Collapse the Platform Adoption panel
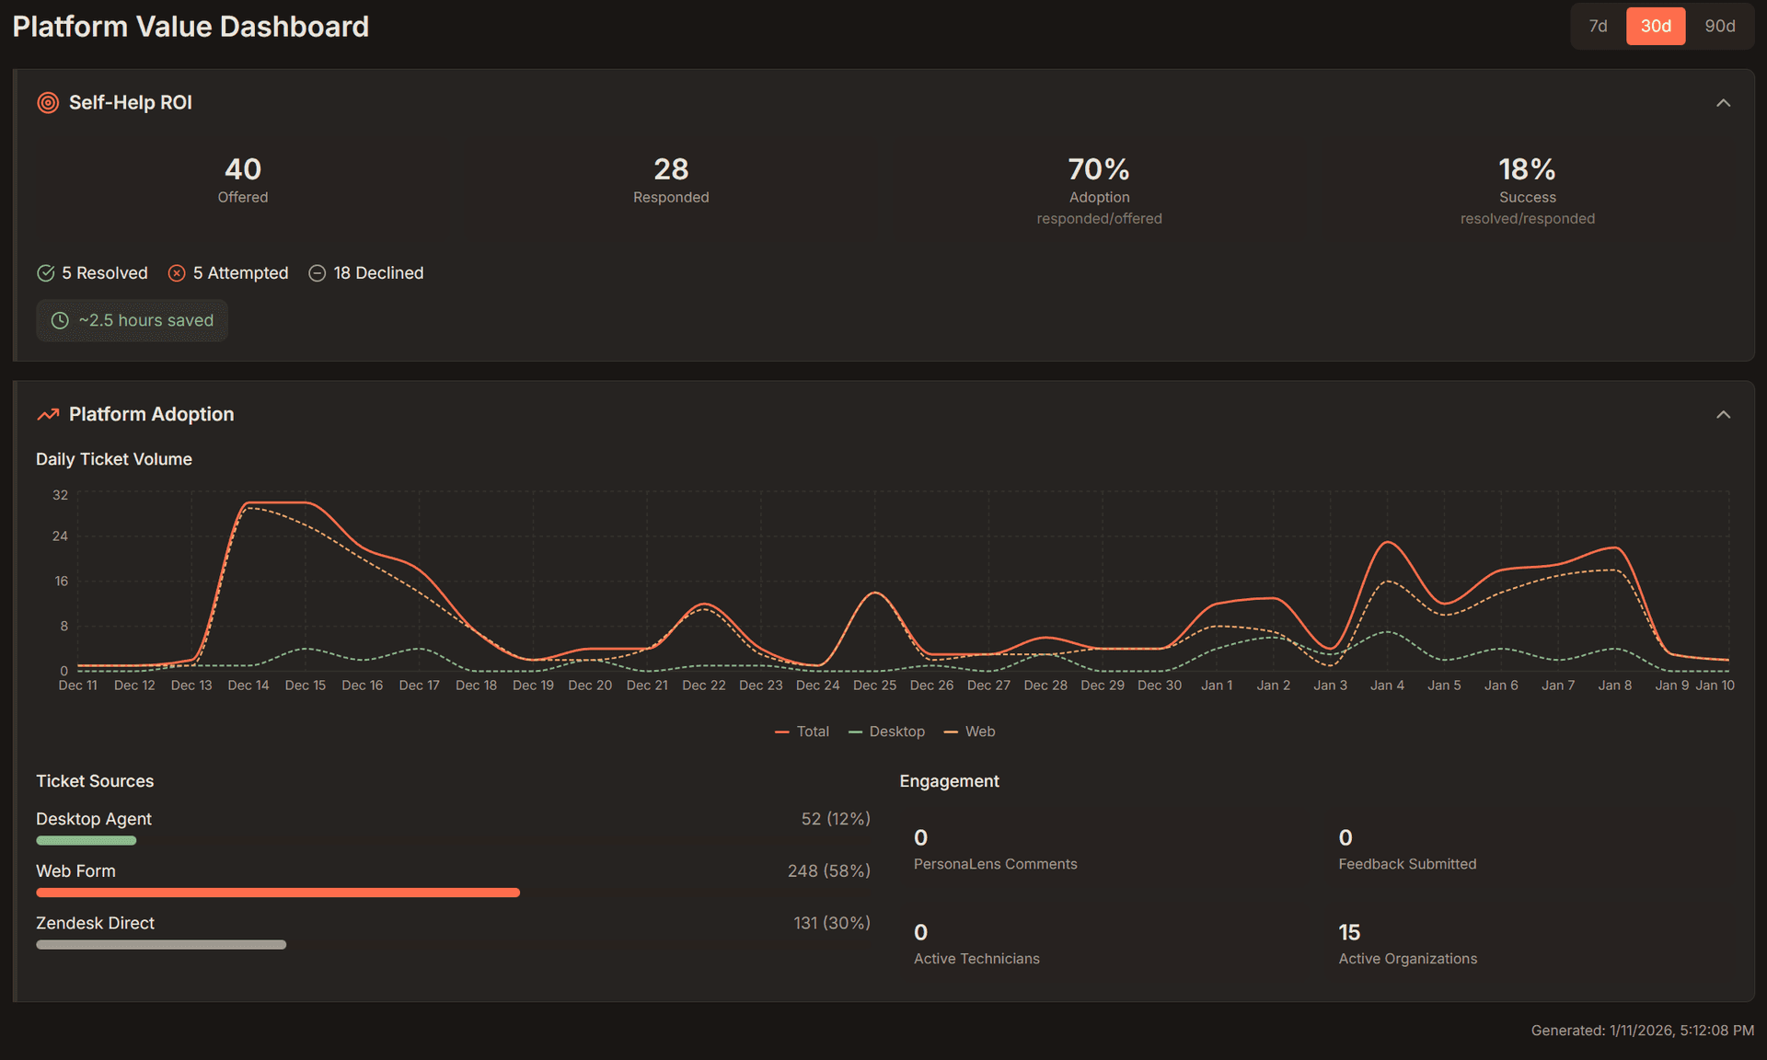 pos(1723,414)
